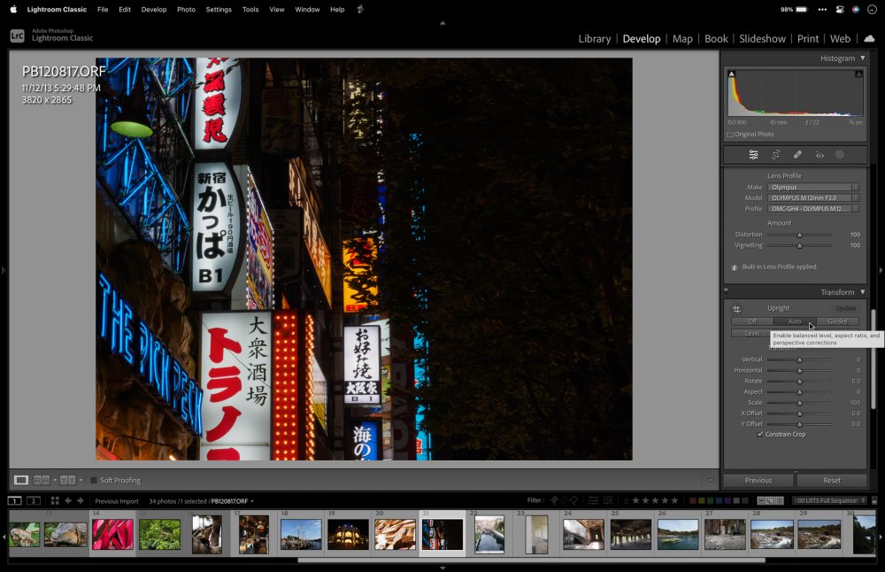Collapse the Transform panel
This screenshot has height=572, width=885.
pyautogui.click(x=862, y=292)
